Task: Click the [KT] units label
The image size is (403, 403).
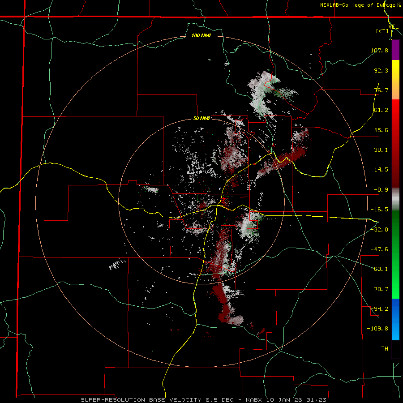Action: pos(382,31)
